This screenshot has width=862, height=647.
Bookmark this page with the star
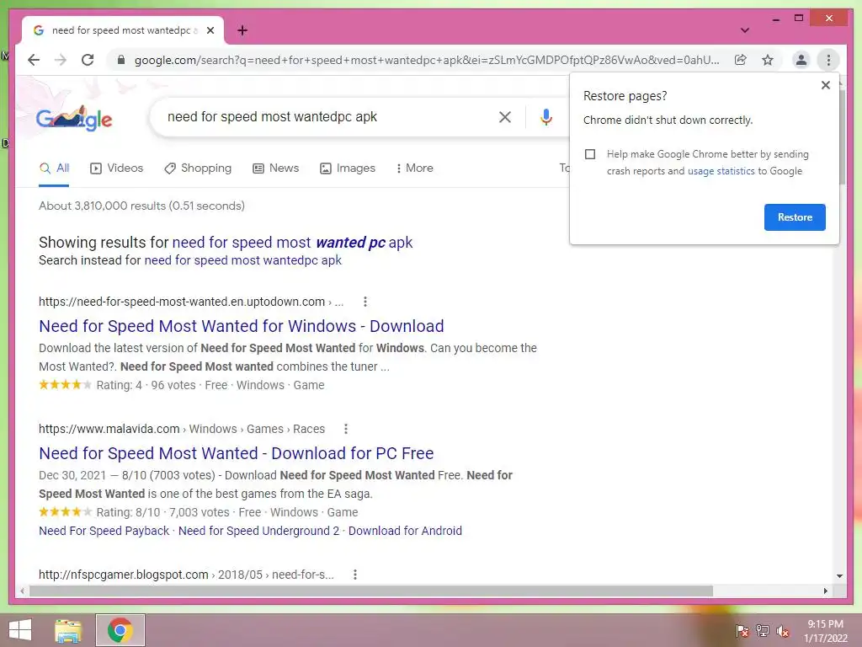(x=768, y=60)
